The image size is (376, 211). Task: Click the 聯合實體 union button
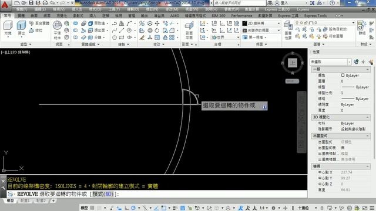coord(39,23)
